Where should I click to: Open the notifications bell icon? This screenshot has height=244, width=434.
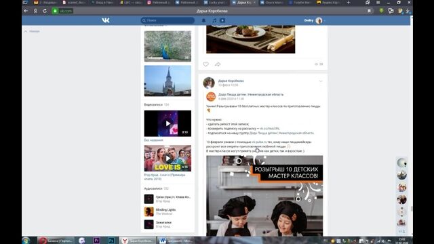pyautogui.click(x=203, y=20)
